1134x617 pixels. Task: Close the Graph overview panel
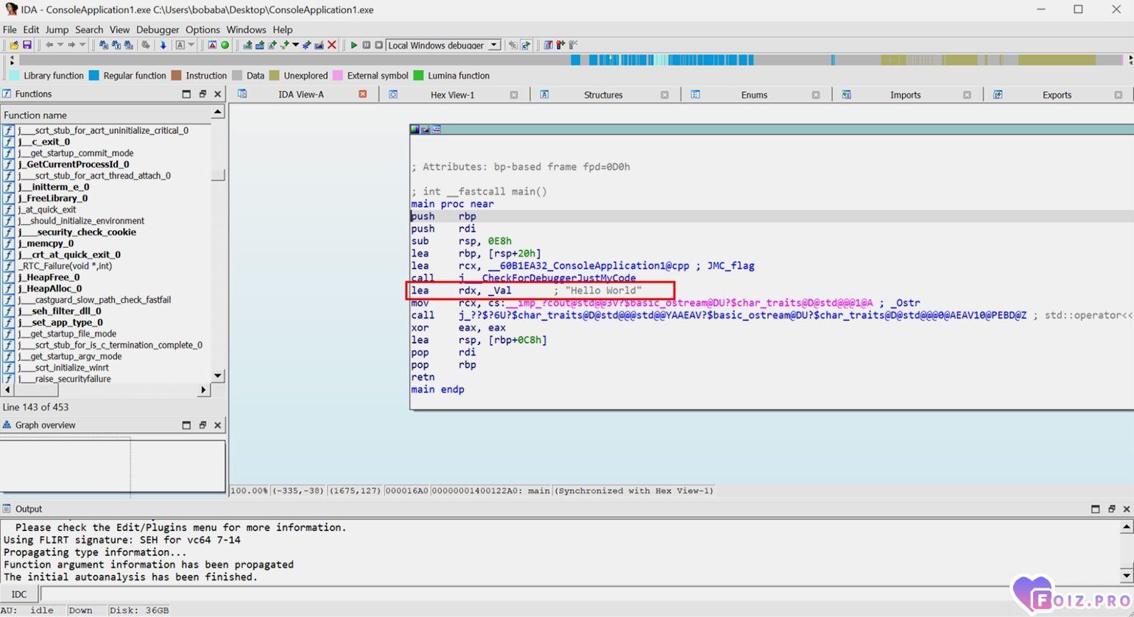click(x=218, y=425)
